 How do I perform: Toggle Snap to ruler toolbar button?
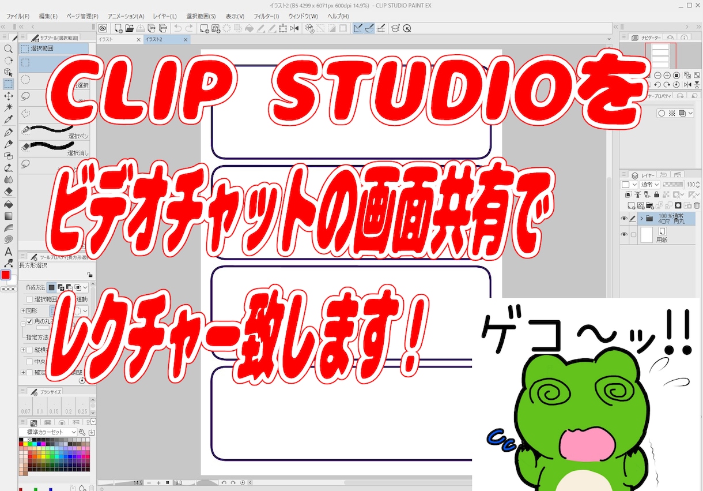[358, 28]
